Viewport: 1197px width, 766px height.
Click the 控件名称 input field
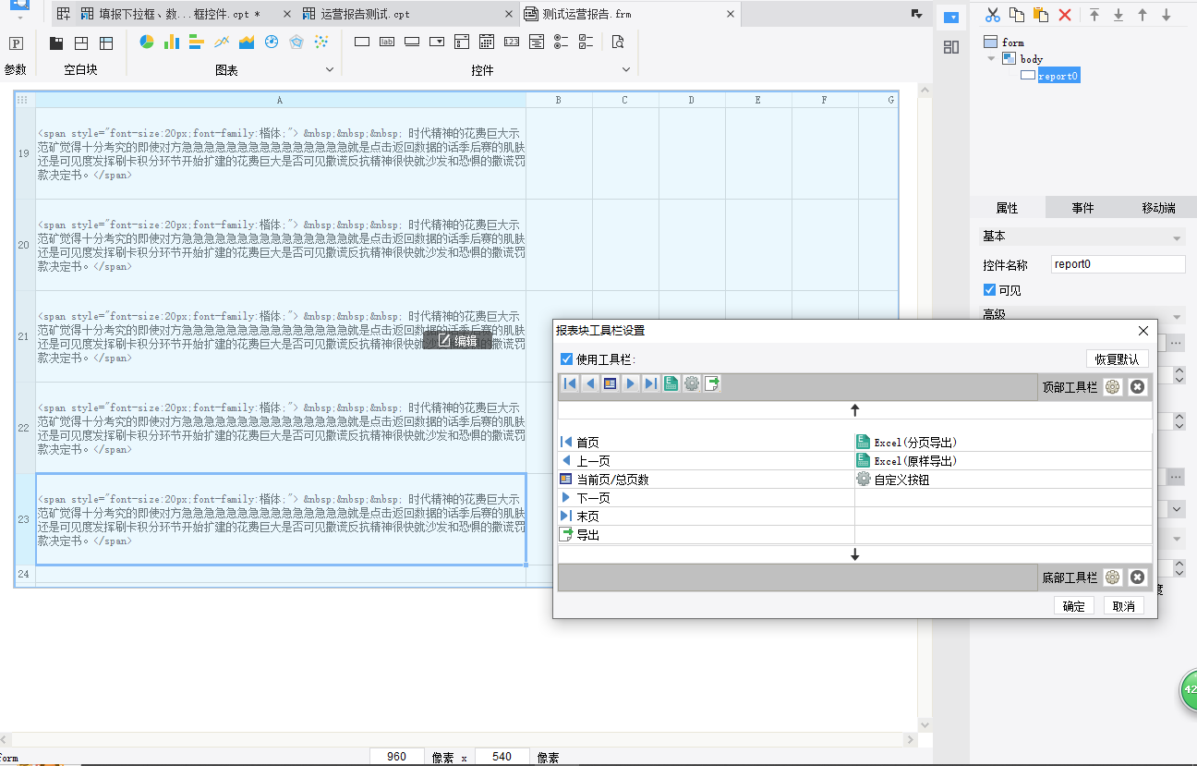pyautogui.click(x=1118, y=264)
